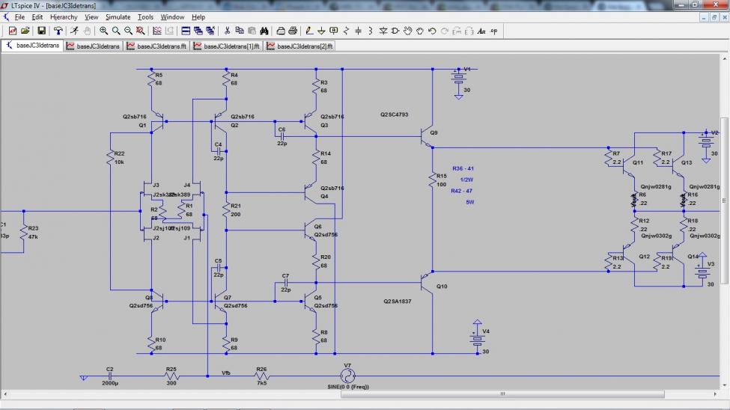The image size is (730, 410).
Task: Save the schematic with the floppy disk icon
Action: [x=41, y=31]
